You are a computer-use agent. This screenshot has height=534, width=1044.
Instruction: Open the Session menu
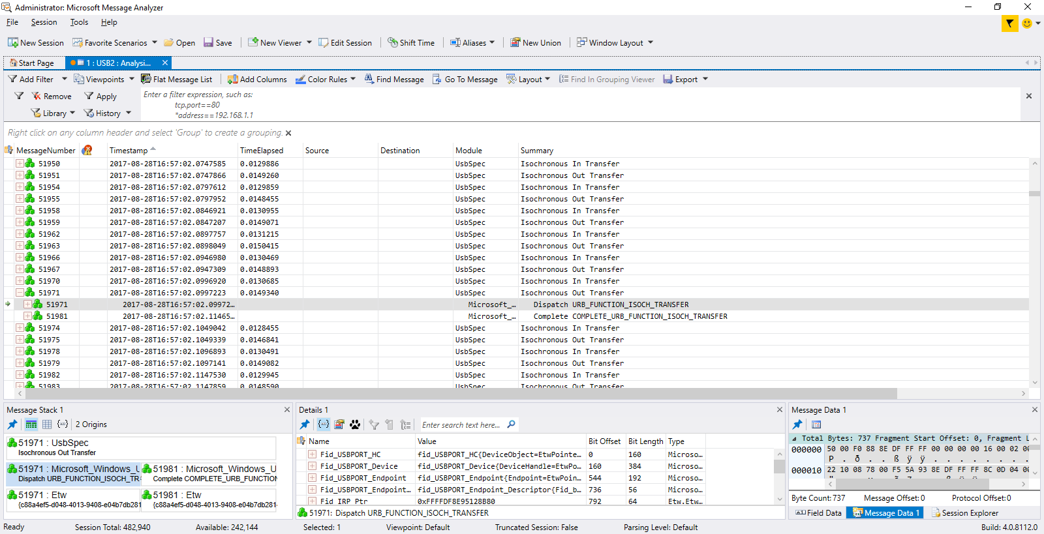point(44,22)
